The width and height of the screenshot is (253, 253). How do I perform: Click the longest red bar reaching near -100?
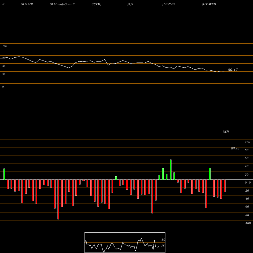coord(58,199)
